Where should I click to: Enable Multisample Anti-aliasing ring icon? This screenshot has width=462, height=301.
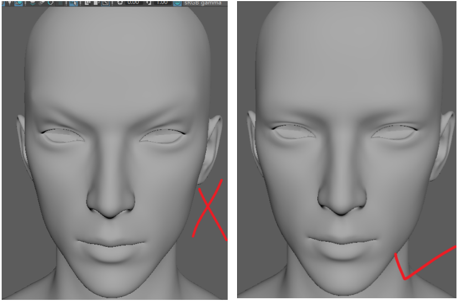point(50,3)
